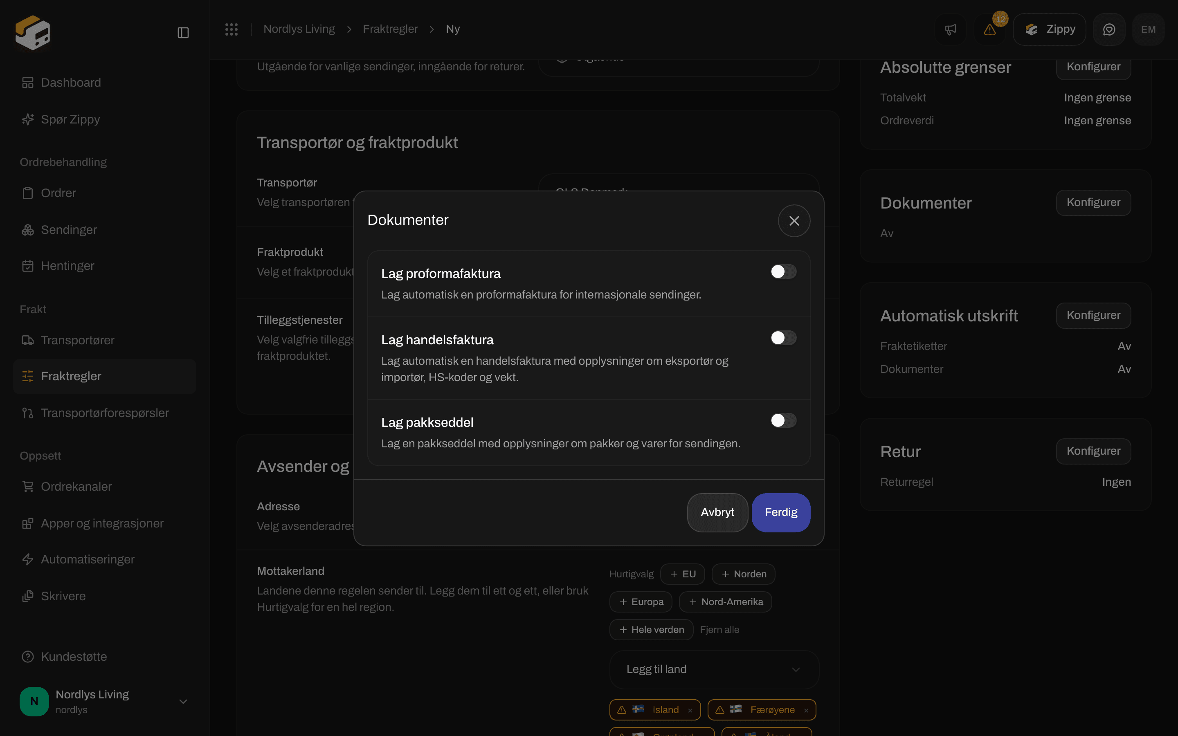The image size is (1178, 736).
Task: Go to Fraktregler breadcrumb
Action: pyautogui.click(x=390, y=29)
